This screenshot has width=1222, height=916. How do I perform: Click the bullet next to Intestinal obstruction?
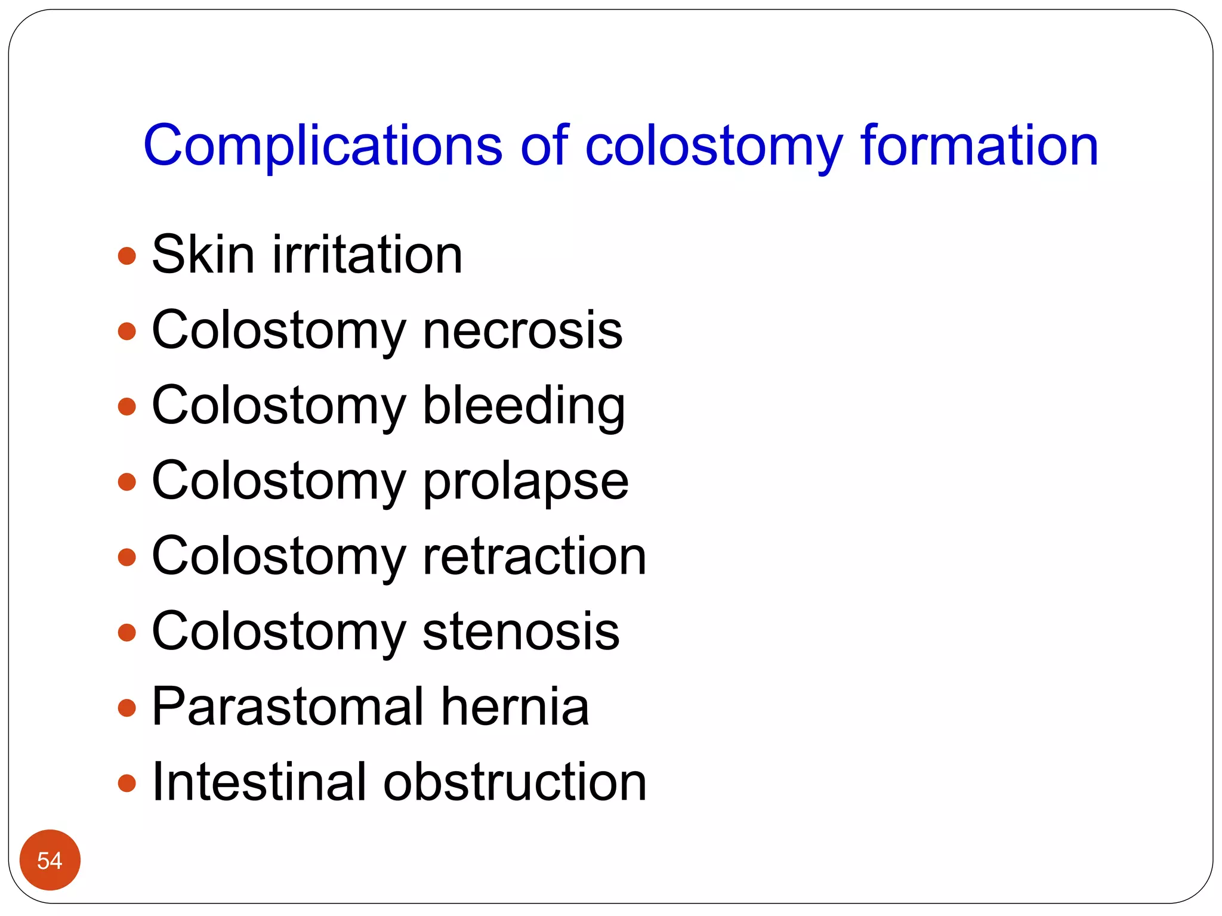[x=127, y=783]
